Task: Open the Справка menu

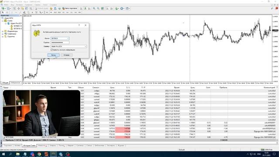Action: 53,5
